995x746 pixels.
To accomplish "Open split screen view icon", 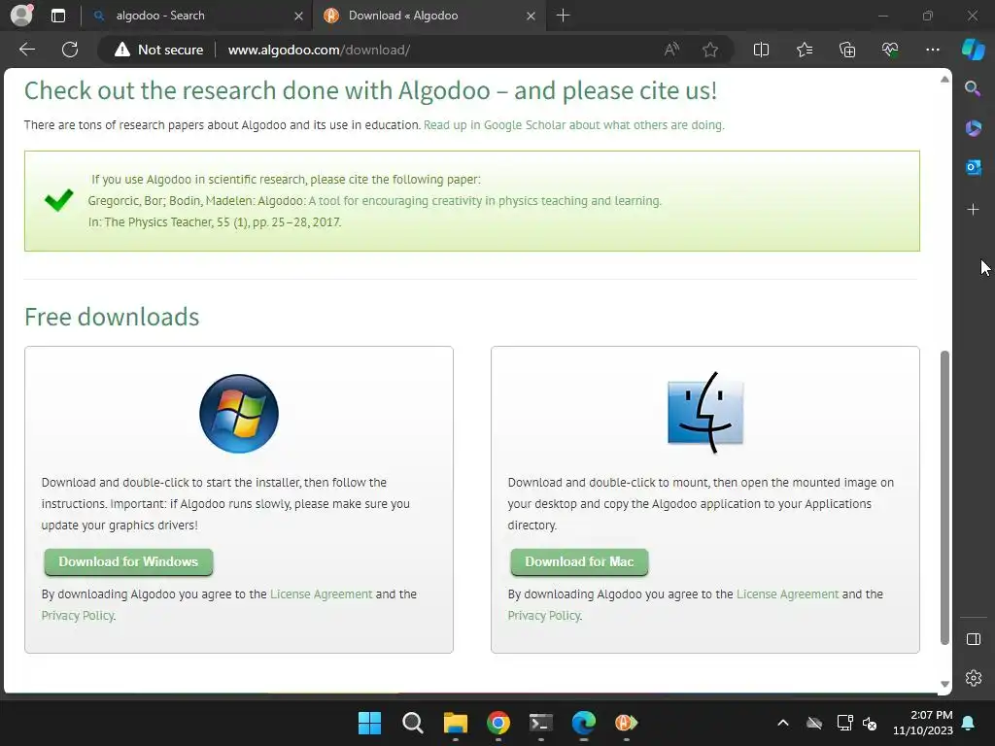I will tap(761, 50).
